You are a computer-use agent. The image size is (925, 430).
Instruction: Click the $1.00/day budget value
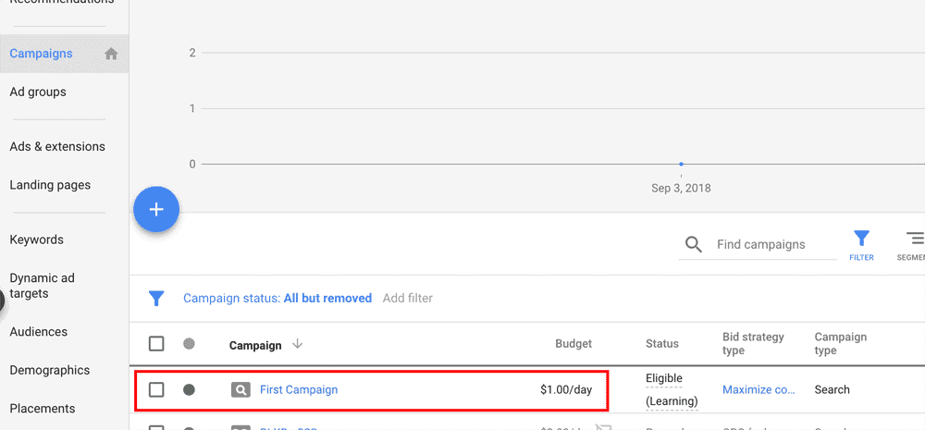pyautogui.click(x=566, y=390)
